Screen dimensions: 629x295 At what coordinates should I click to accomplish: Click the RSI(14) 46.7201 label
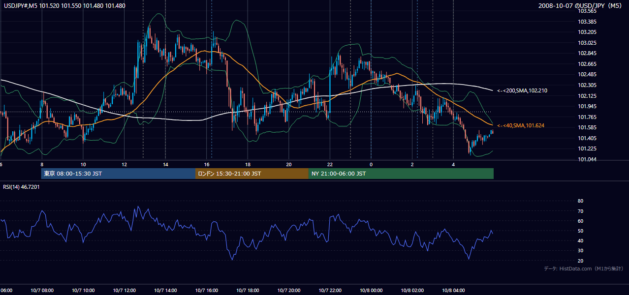tap(22, 187)
